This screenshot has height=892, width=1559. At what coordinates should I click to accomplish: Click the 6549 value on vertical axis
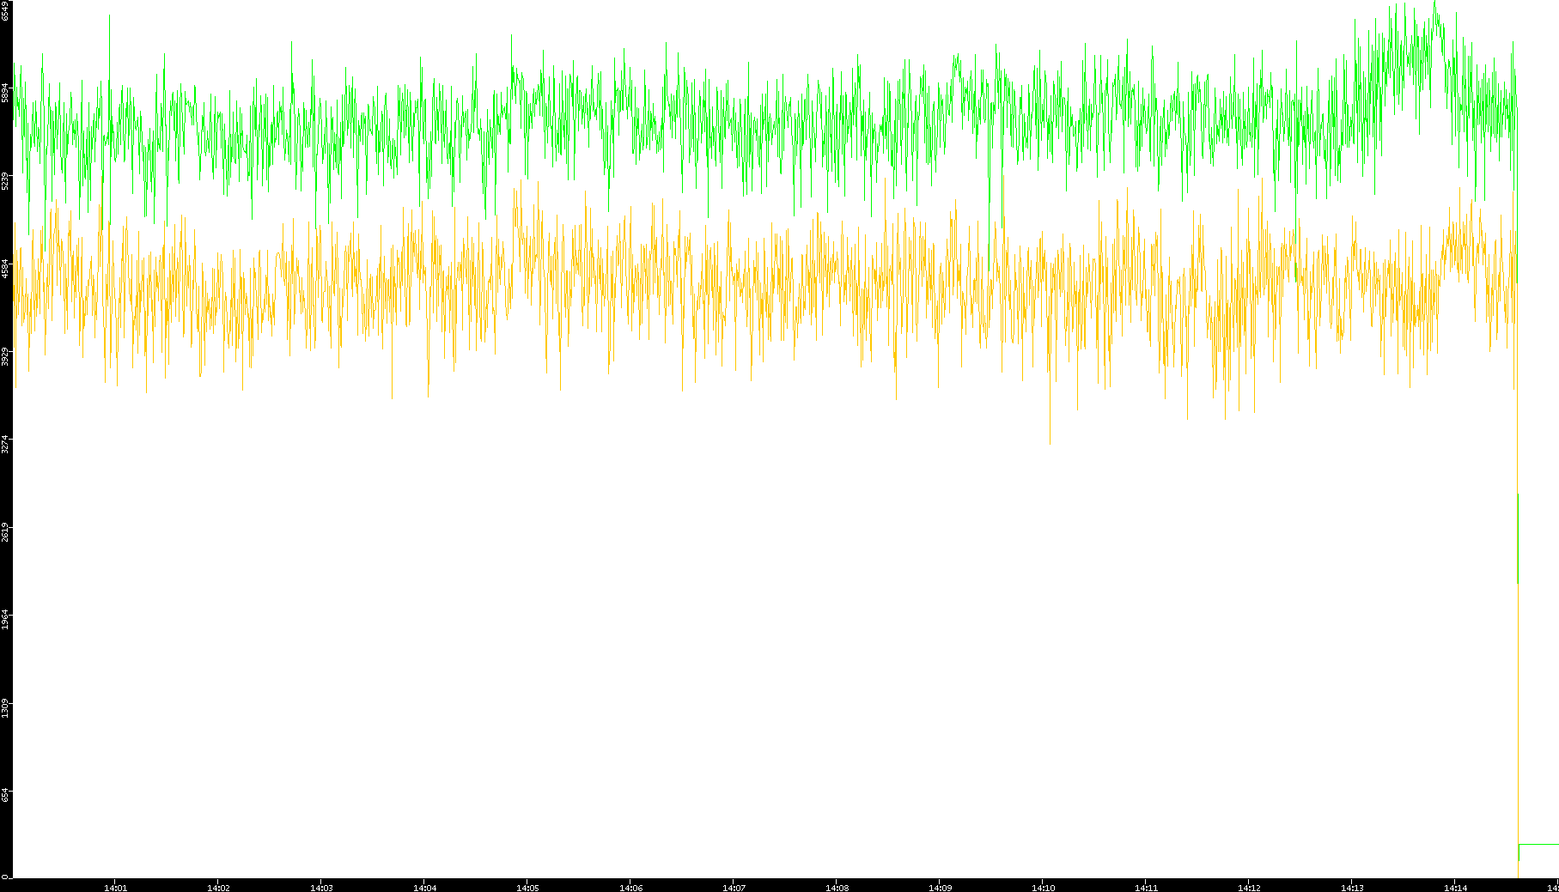click(5, 10)
